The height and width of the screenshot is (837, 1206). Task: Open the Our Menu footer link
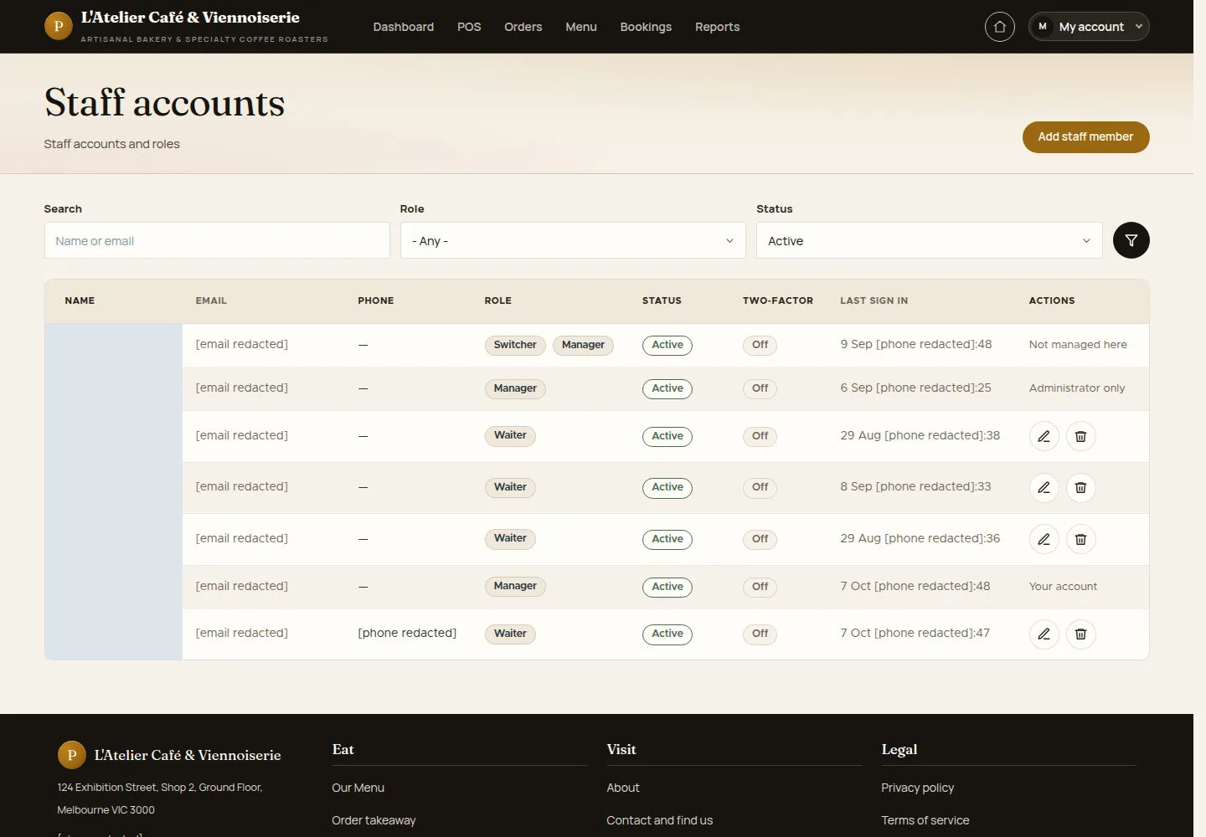coord(358,788)
